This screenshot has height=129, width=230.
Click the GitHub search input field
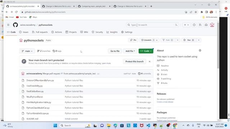(x=152, y=25)
